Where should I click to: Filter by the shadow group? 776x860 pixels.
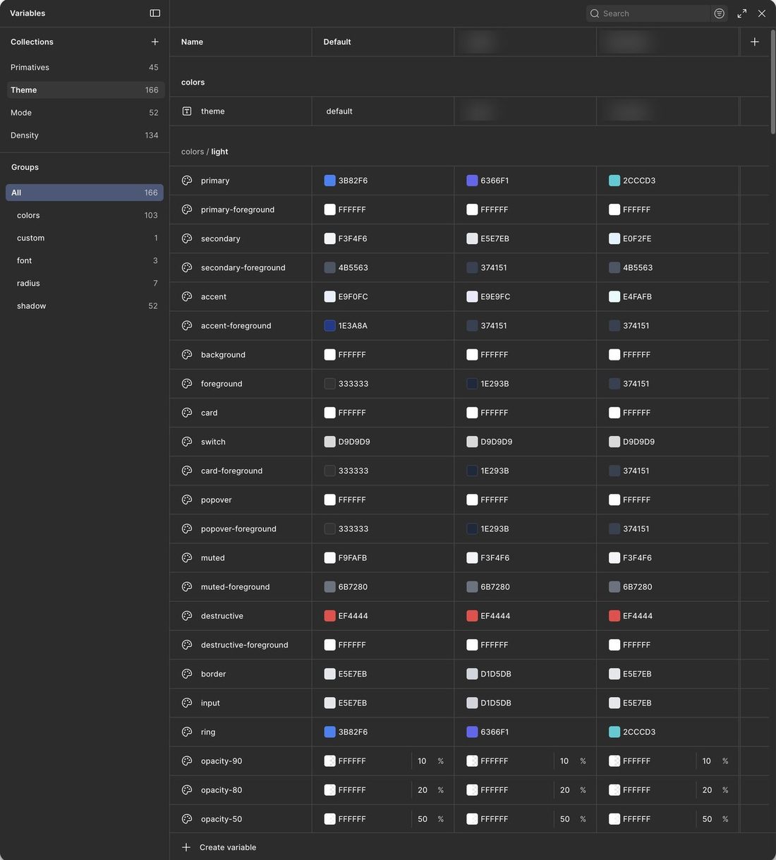[x=85, y=305]
